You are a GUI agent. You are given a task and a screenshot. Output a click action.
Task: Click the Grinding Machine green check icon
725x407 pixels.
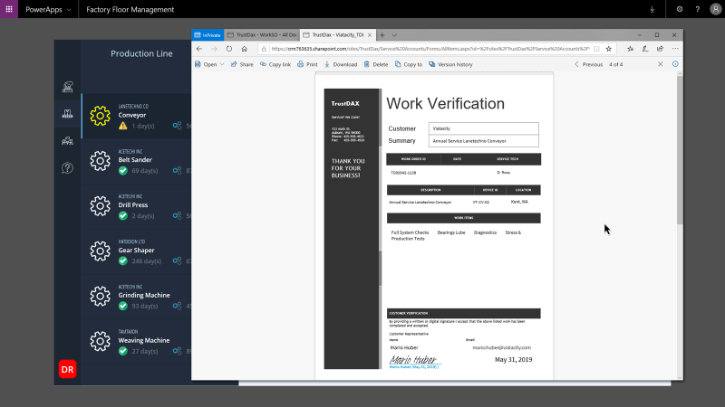point(123,306)
